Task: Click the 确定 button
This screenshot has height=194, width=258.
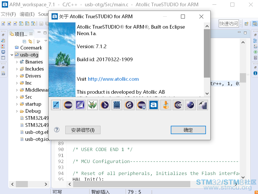Action: [188, 130]
